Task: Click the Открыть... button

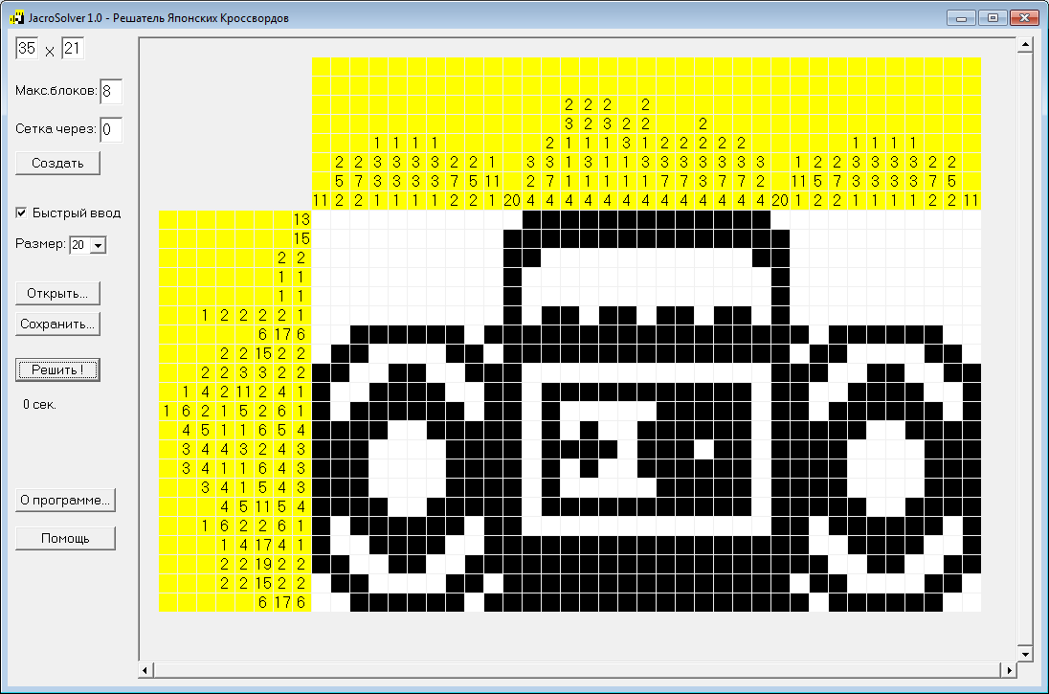Action: tap(57, 292)
